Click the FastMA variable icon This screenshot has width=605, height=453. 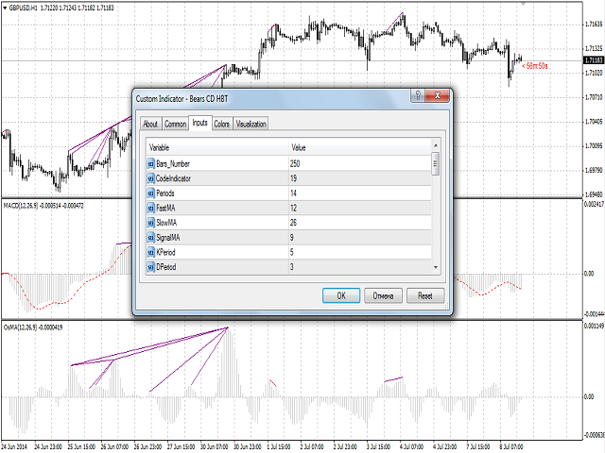[150, 209]
